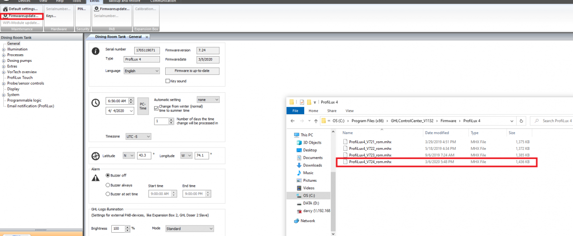Open the Communication ribbon tab
This screenshot has height=236, width=573.
coord(162,1)
